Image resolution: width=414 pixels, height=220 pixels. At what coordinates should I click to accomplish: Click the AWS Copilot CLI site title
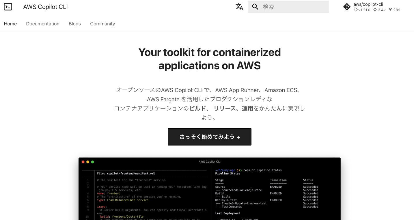coord(46,7)
